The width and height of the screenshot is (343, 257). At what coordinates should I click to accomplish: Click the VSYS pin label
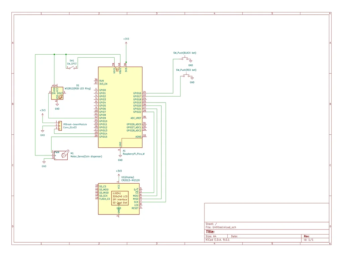click(x=114, y=71)
